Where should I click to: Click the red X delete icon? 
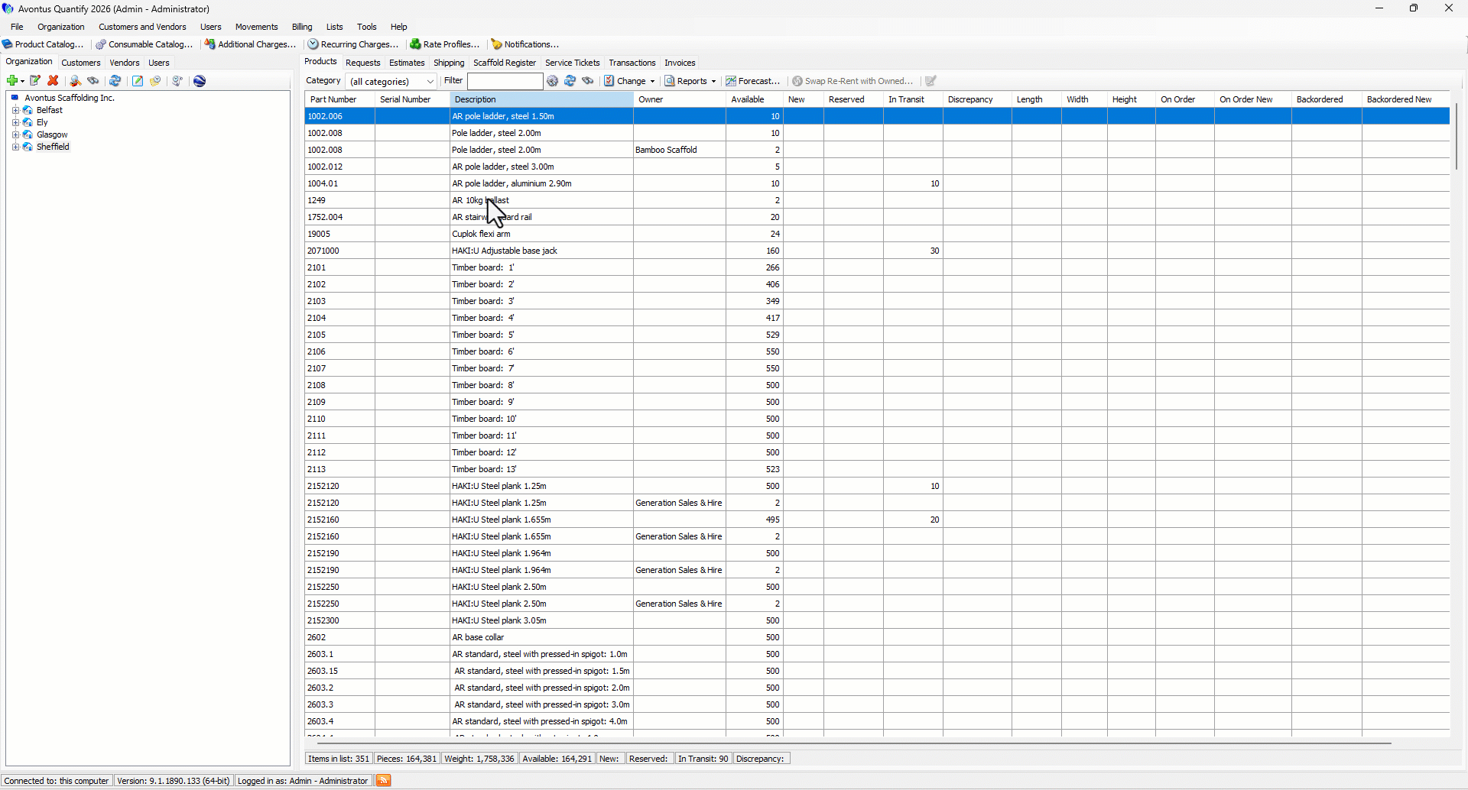[53, 81]
